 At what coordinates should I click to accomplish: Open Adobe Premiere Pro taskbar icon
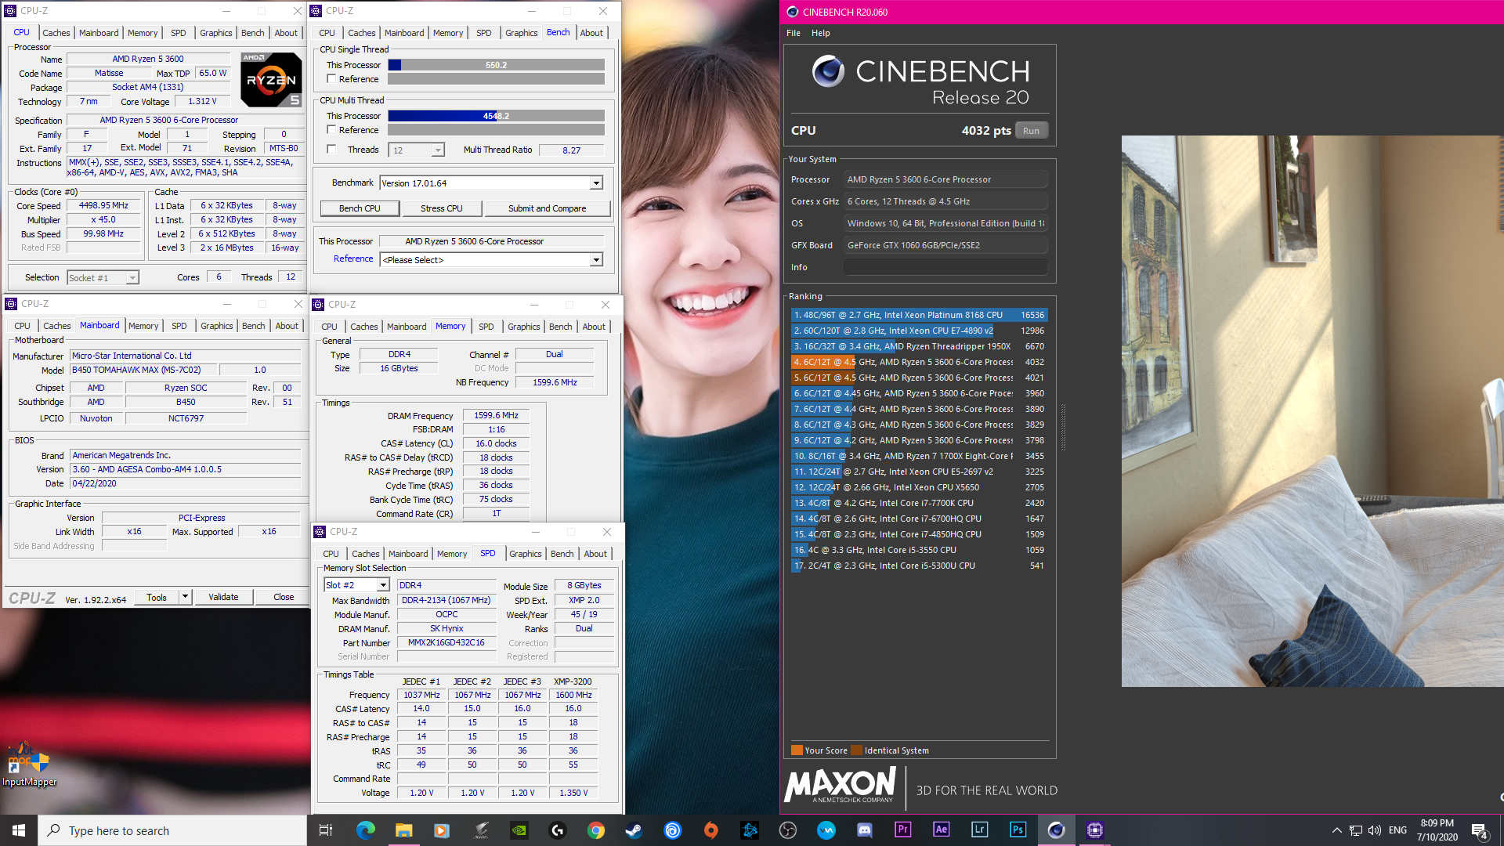click(903, 830)
